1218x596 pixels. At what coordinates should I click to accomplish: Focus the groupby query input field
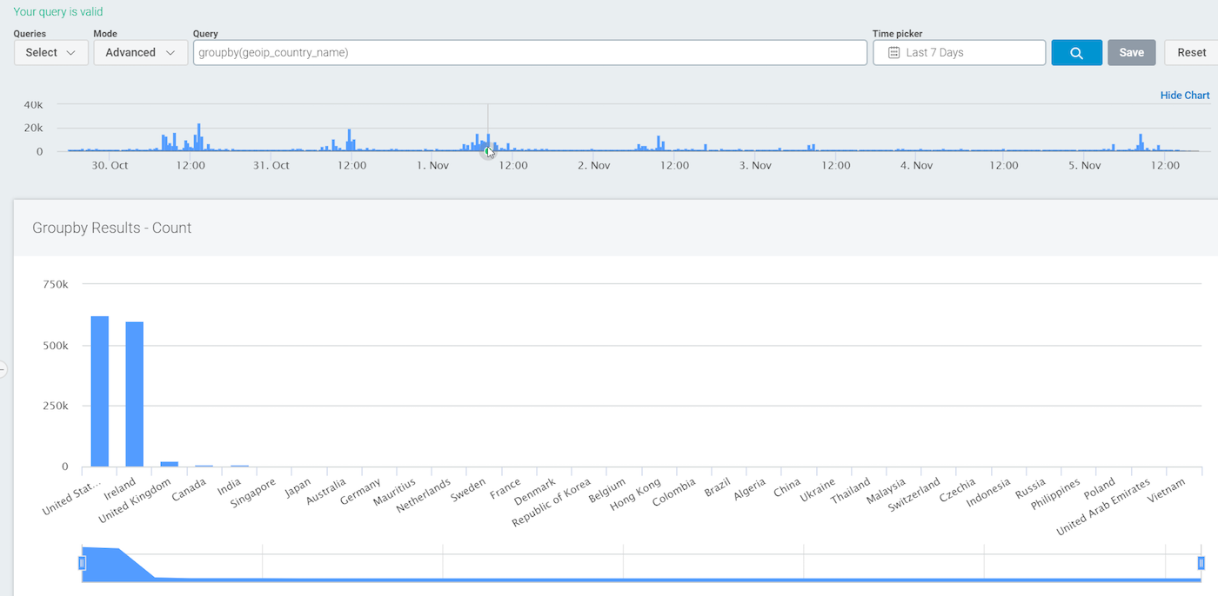click(529, 53)
